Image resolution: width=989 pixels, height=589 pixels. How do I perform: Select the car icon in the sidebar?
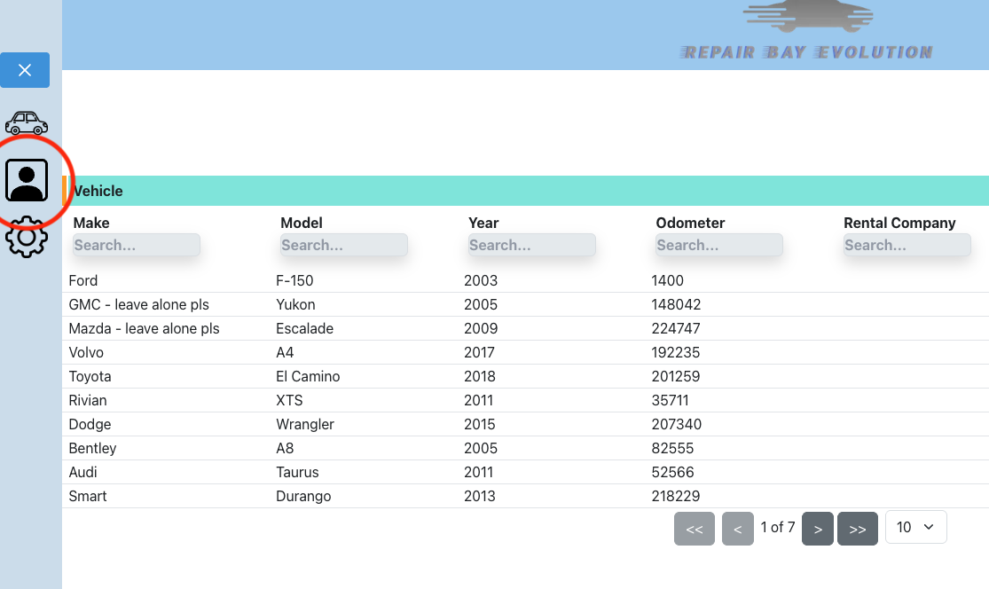(27, 122)
